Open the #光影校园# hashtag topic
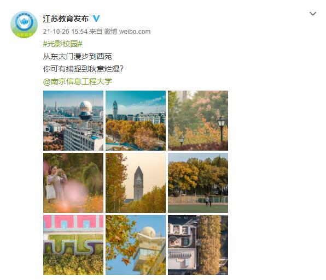Screen dimensions: 326x280 tap(62, 44)
